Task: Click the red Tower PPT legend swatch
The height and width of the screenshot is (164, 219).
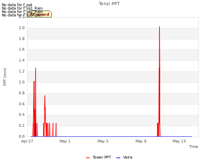Action: click(88, 158)
